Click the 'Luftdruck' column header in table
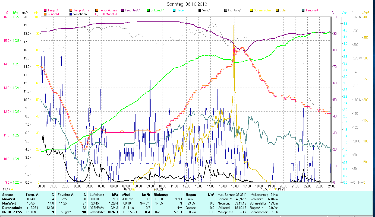 97,195
